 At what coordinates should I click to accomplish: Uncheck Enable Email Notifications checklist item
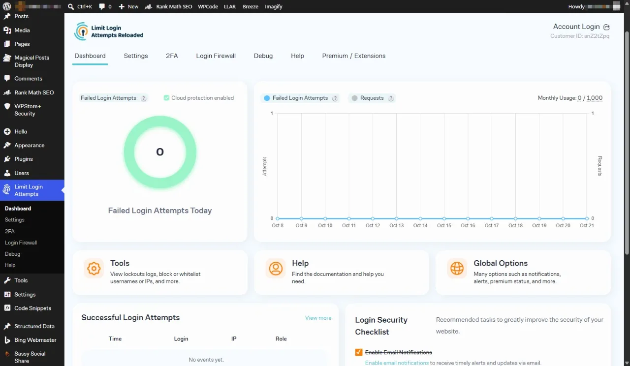pos(359,352)
